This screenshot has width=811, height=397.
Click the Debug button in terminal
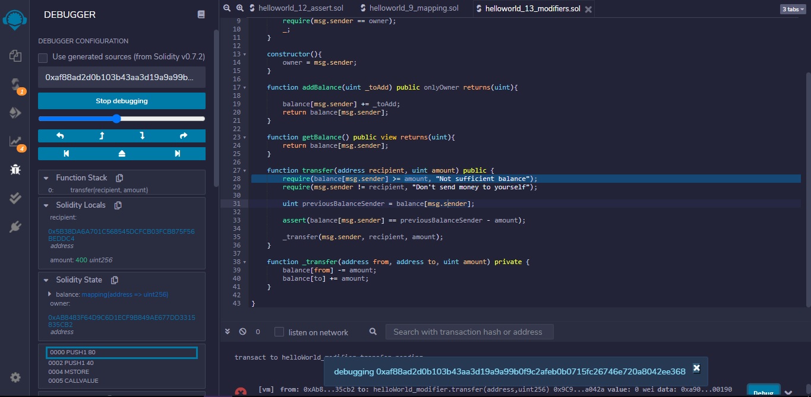tap(763, 392)
